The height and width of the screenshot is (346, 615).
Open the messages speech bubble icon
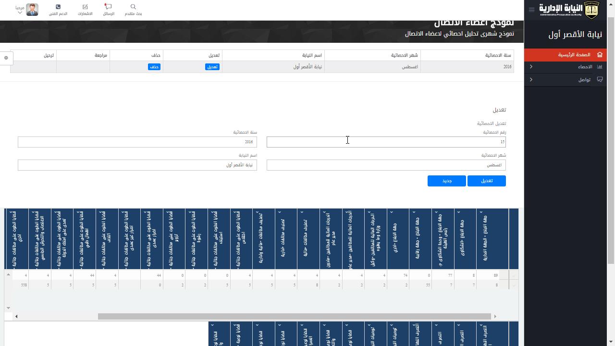point(109,7)
